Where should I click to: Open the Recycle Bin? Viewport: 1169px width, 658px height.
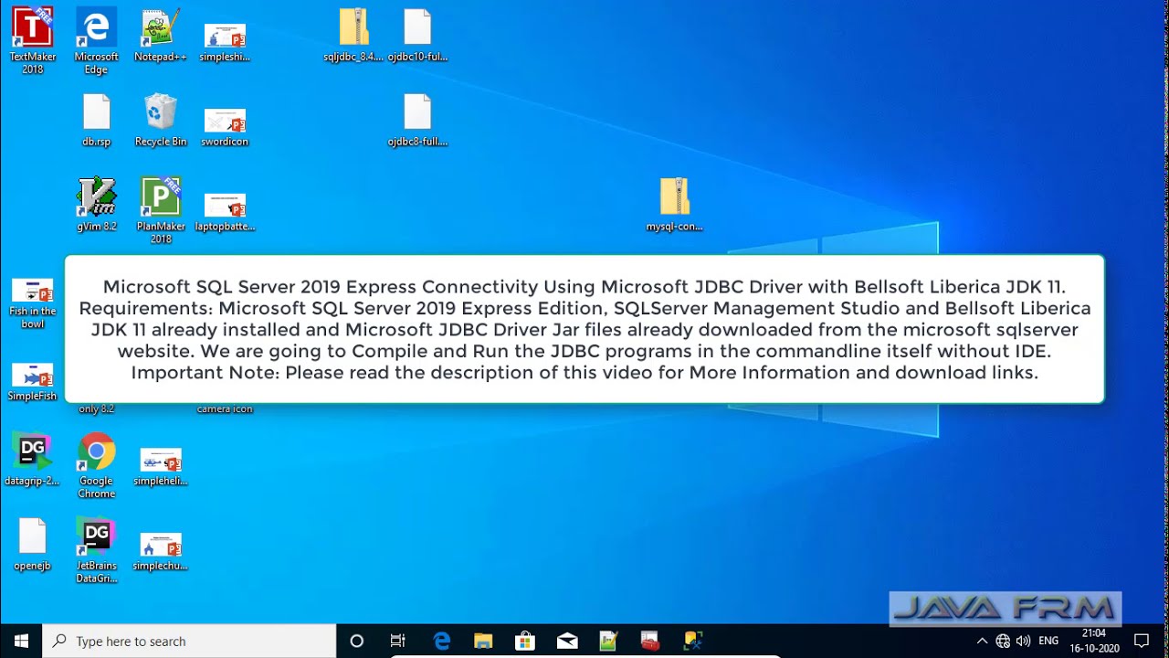click(x=160, y=120)
